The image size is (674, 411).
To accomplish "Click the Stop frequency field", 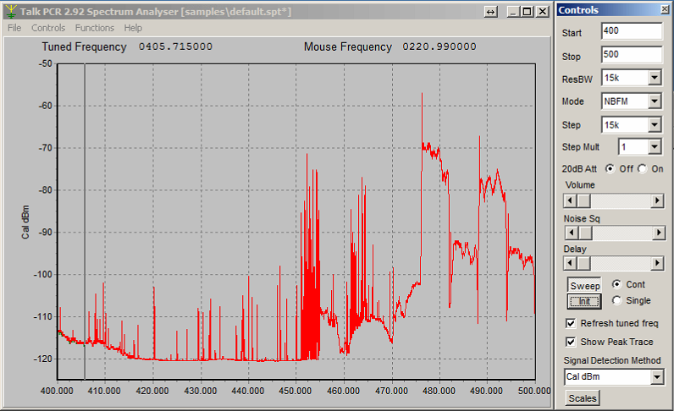I will pos(632,55).
